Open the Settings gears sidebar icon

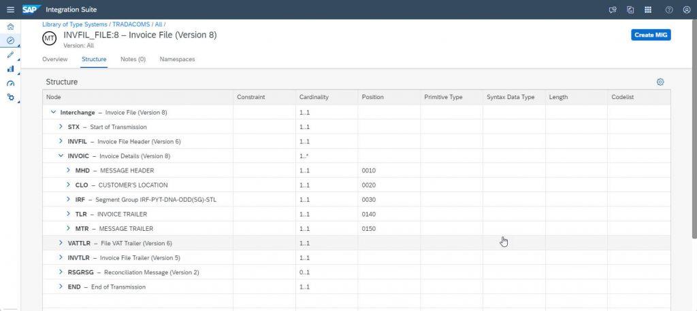click(x=11, y=97)
